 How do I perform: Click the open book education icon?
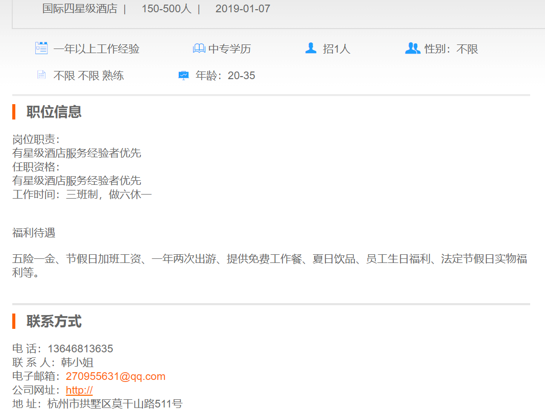[199, 49]
